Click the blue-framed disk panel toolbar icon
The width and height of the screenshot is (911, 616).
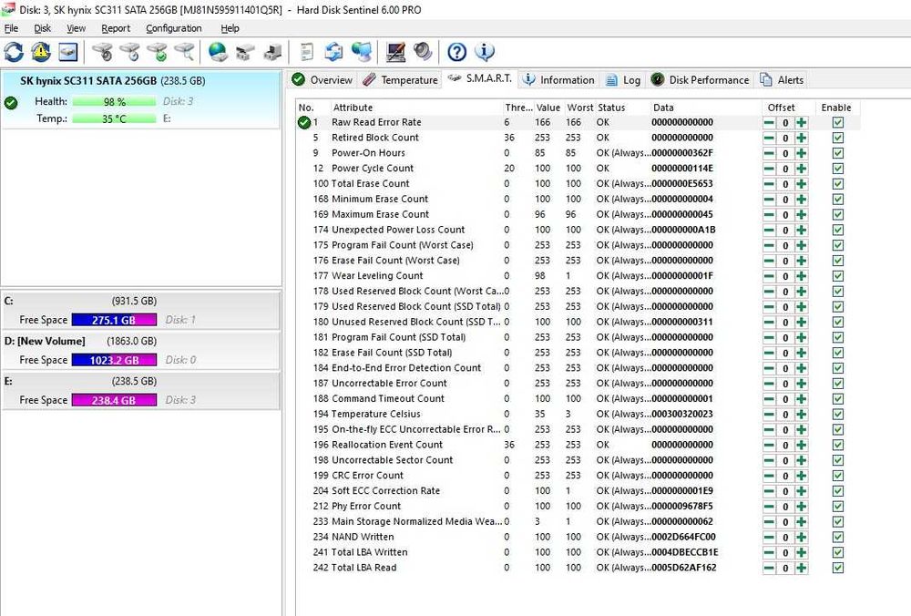point(68,52)
